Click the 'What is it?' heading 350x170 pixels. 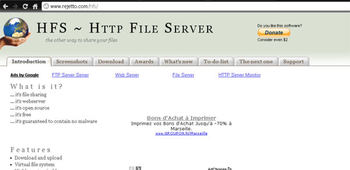click(x=36, y=86)
